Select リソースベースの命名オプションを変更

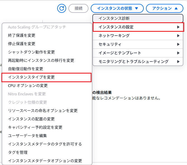(x=43, y=111)
